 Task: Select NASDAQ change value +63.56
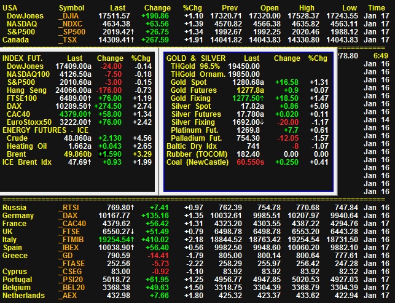(x=157, y=24)
